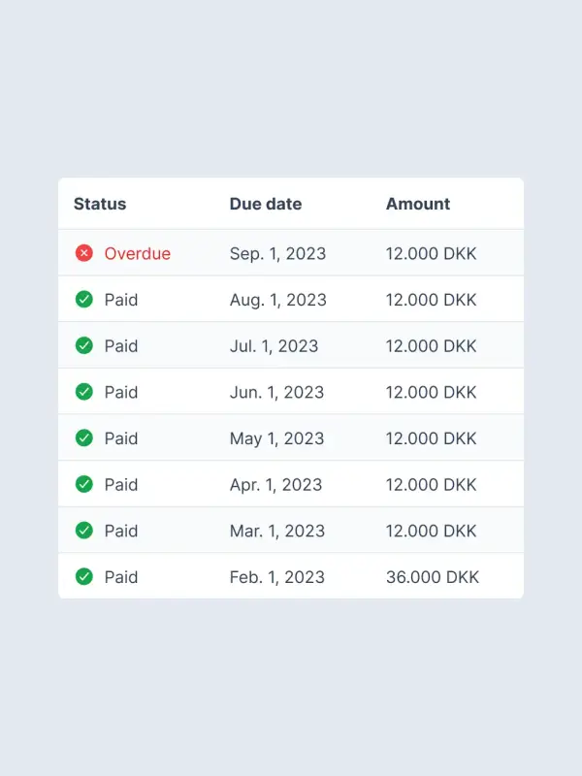Select the Amount column header
Screen dimensions: 582x776
pos(418,204)
